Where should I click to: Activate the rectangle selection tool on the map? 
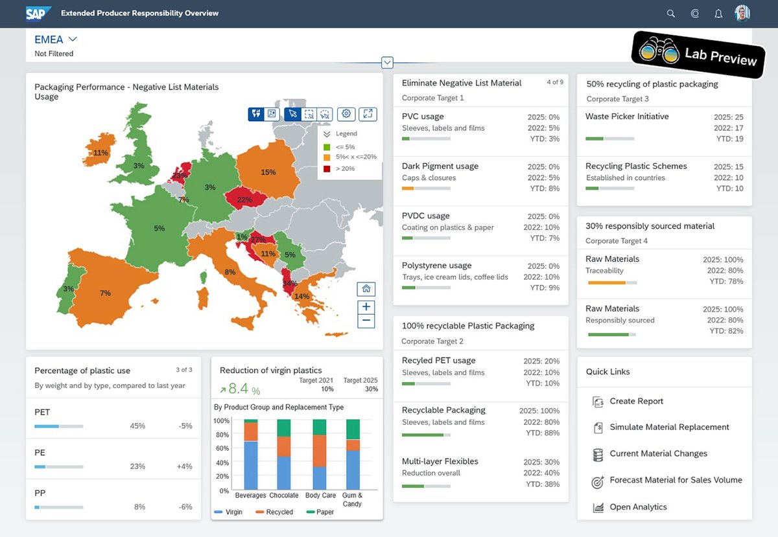(x=309, y=114)
